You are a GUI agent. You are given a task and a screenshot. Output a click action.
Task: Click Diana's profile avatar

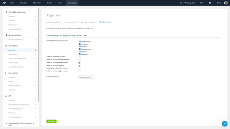click(x=226, y=3)
